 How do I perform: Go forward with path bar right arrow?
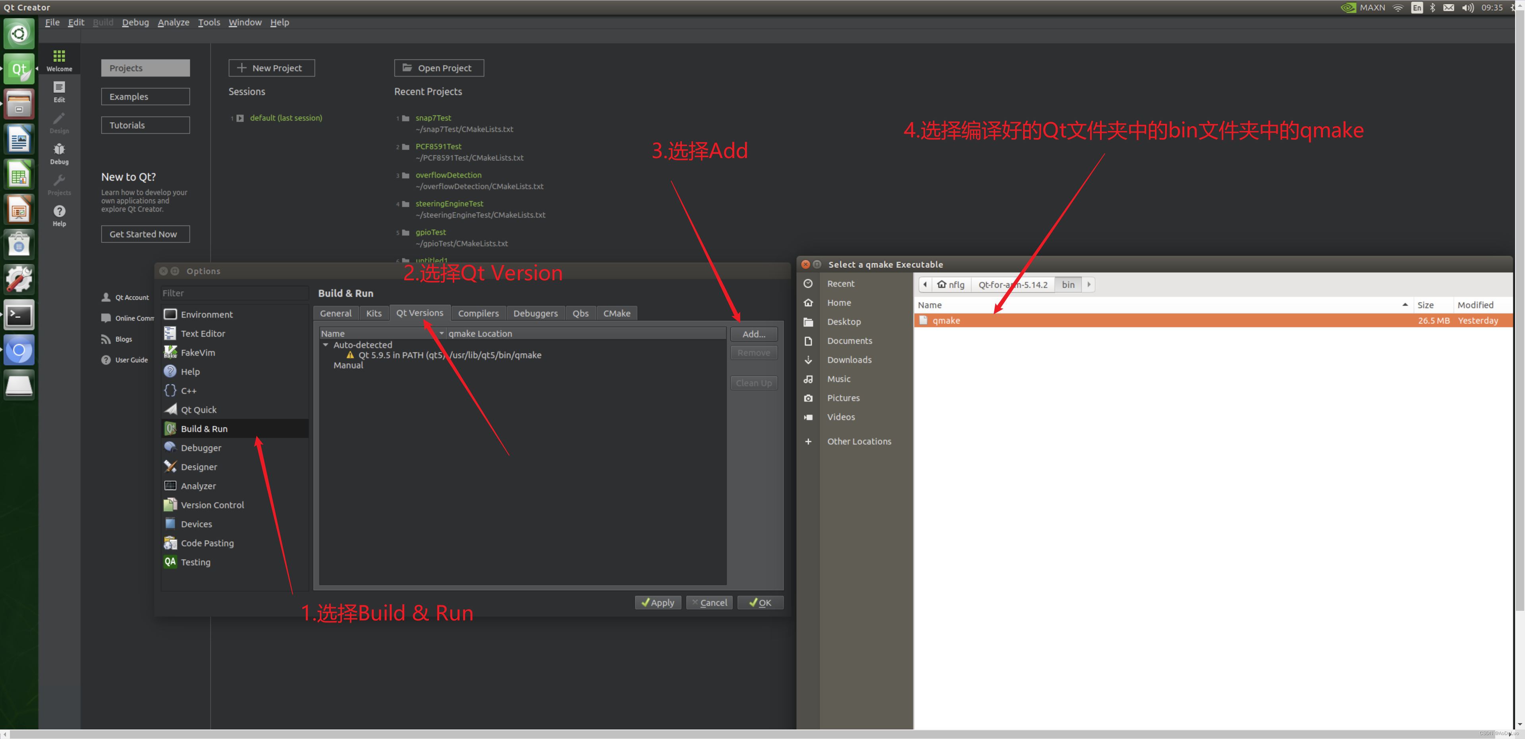(x=1089, y=284)
